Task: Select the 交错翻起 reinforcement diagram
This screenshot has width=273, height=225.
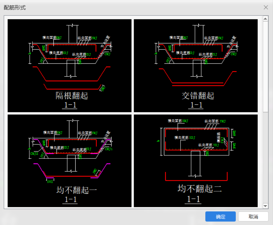Action: [196, 66]
